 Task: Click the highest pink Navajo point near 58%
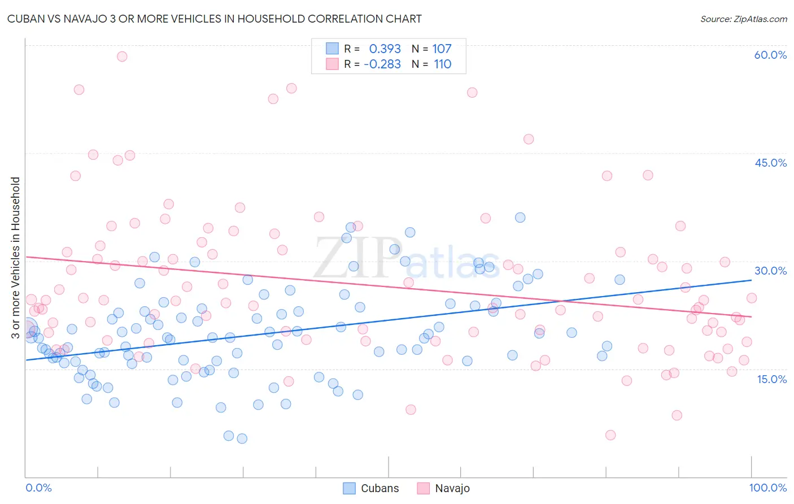pos(122,57)
